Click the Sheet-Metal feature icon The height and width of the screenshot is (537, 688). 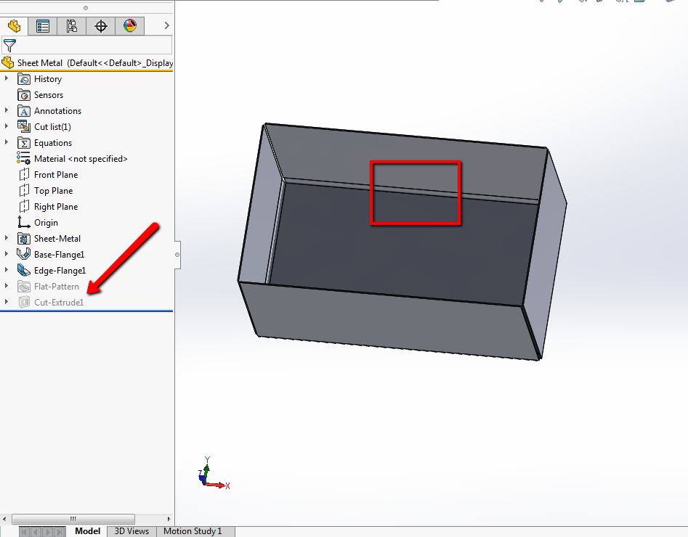[x=24, y=239]
